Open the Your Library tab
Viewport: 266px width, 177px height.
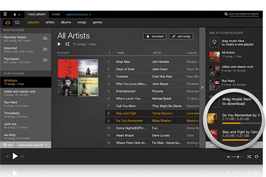37,15
